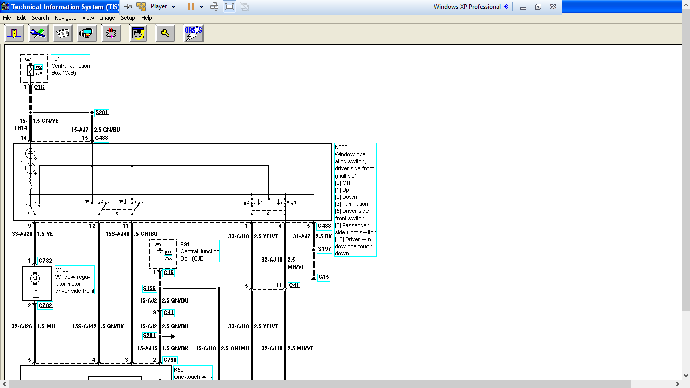Click the C738 connector link

pos(170,360)
